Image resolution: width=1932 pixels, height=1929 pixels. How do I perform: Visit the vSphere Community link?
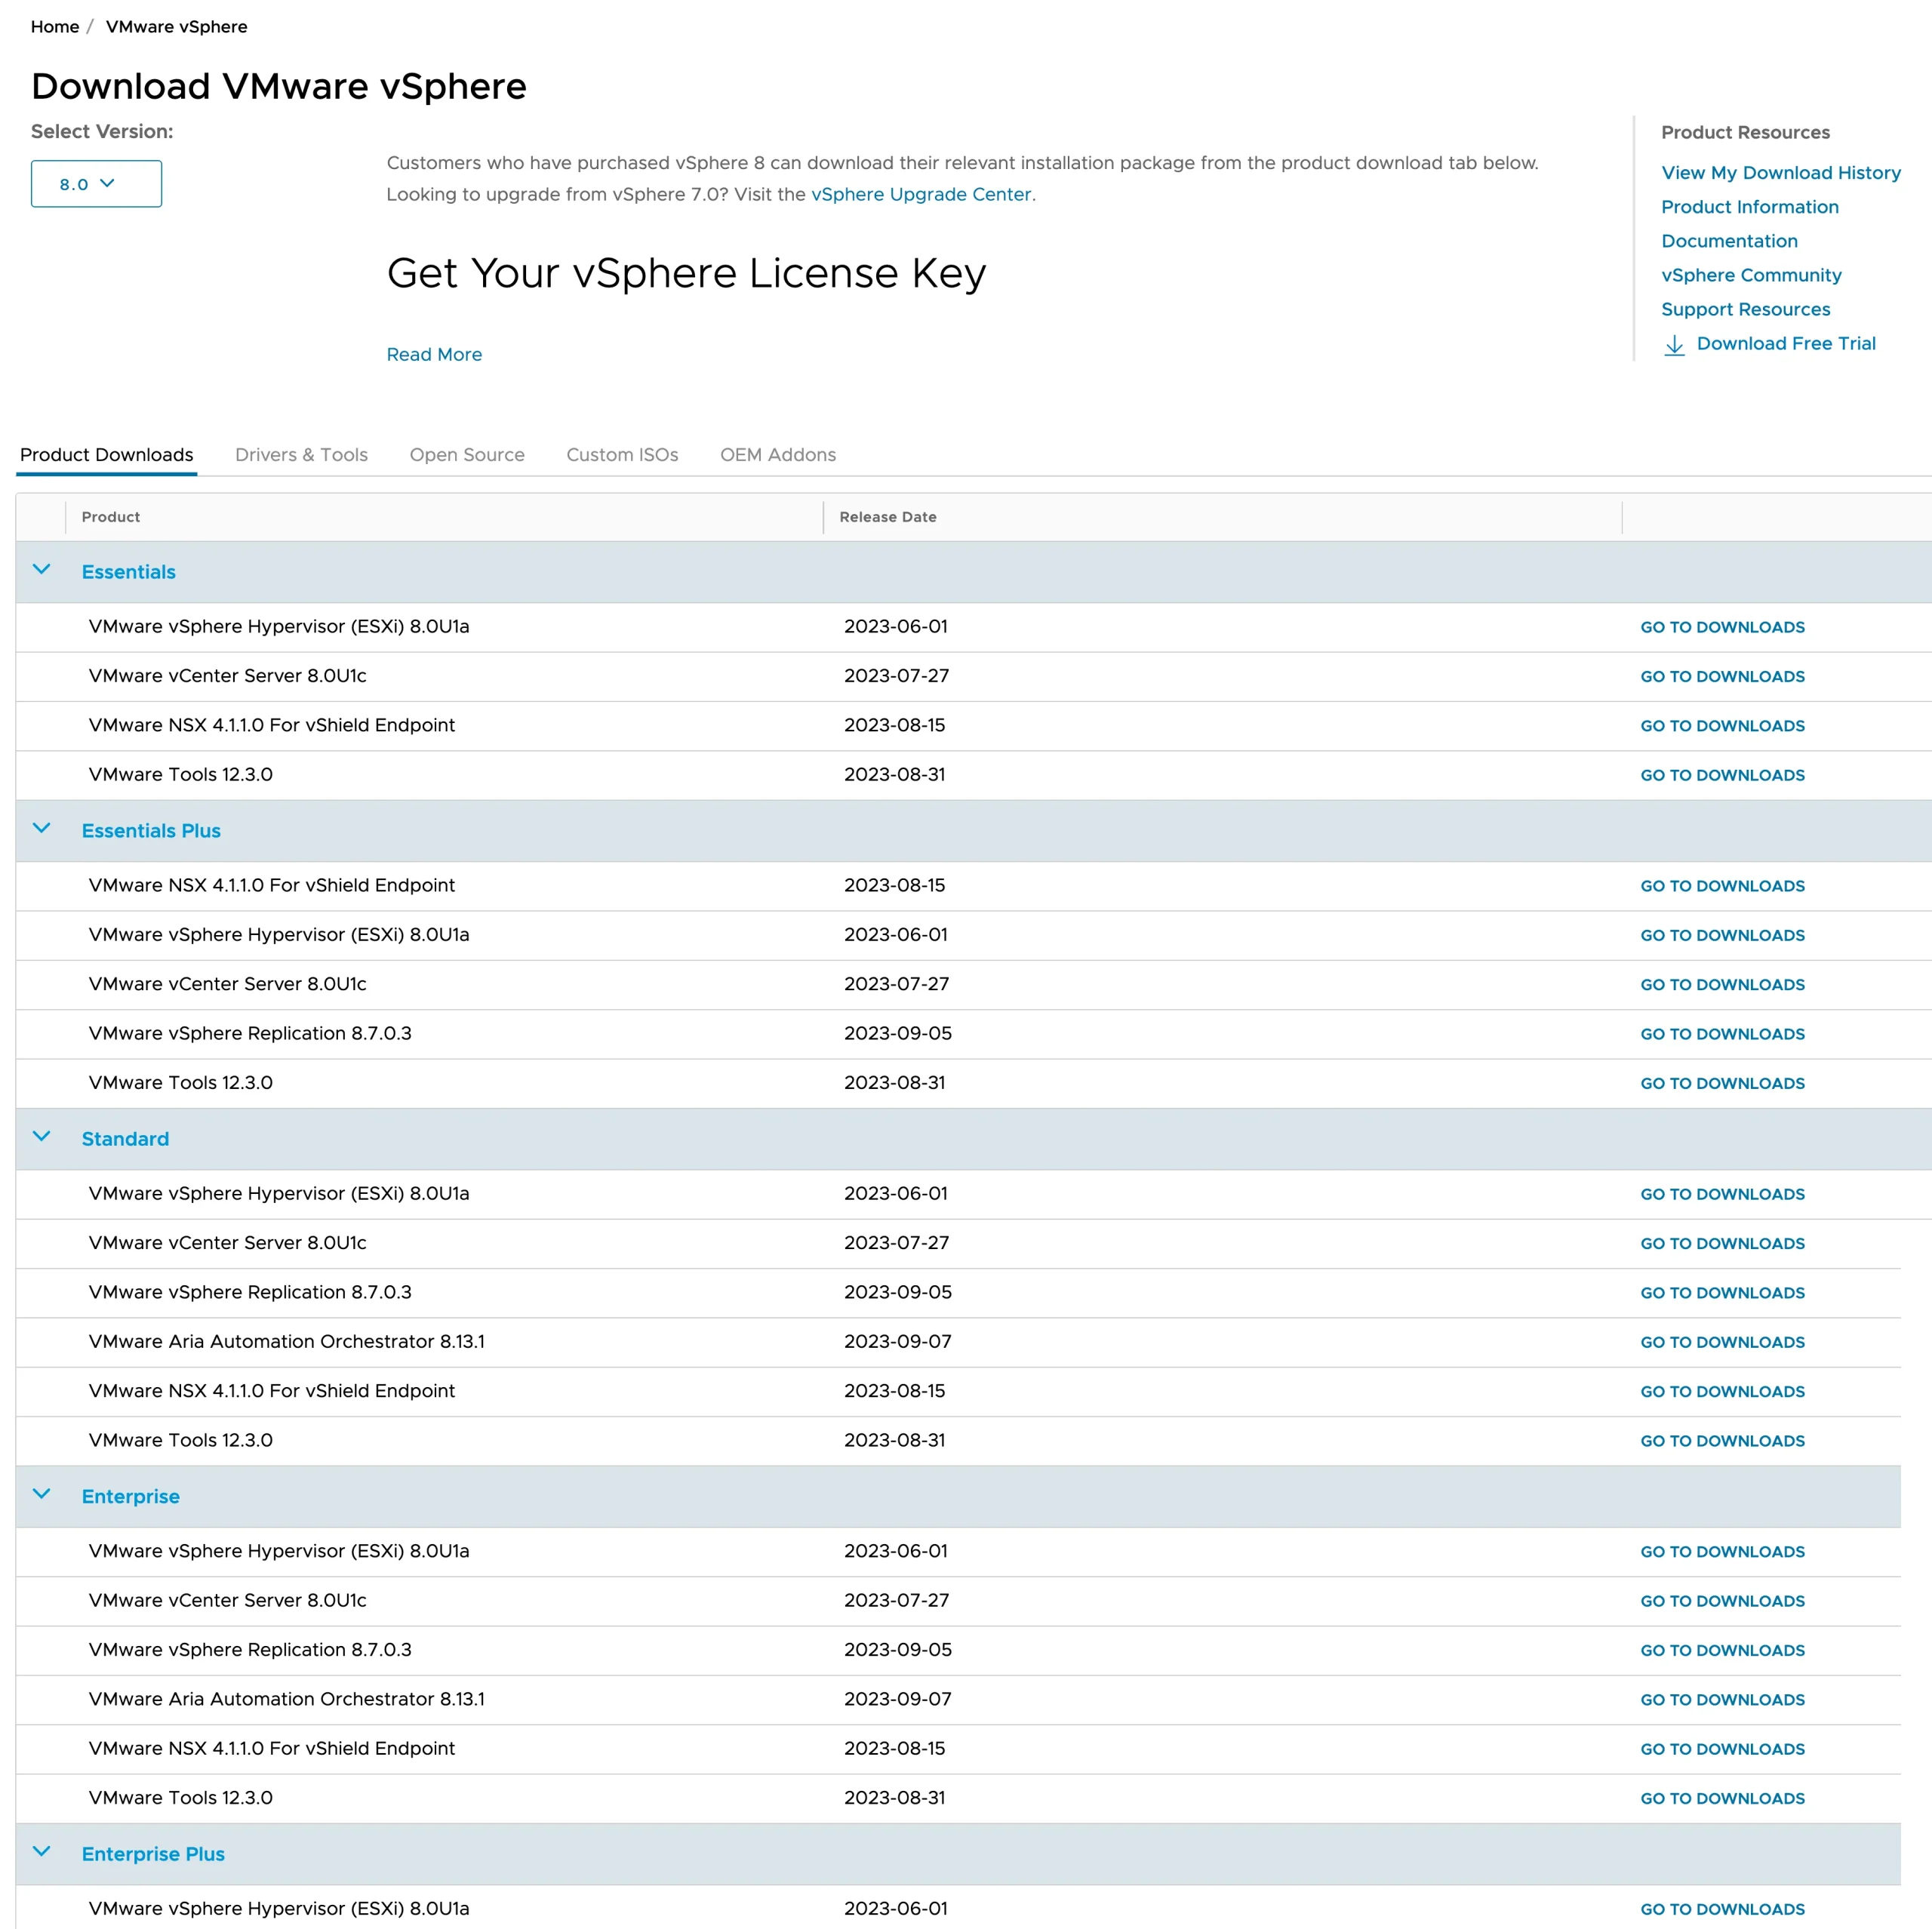(x=1751, y=275)
